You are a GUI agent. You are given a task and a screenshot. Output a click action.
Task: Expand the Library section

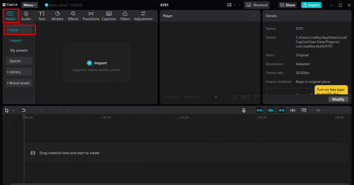point(19,72)
